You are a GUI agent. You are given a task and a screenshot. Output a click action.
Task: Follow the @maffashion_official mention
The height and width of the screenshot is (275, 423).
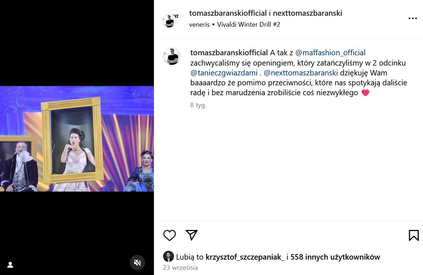point(330,53)
